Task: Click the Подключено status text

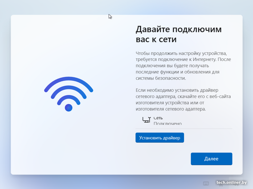Action: click(x=168, y=123)
